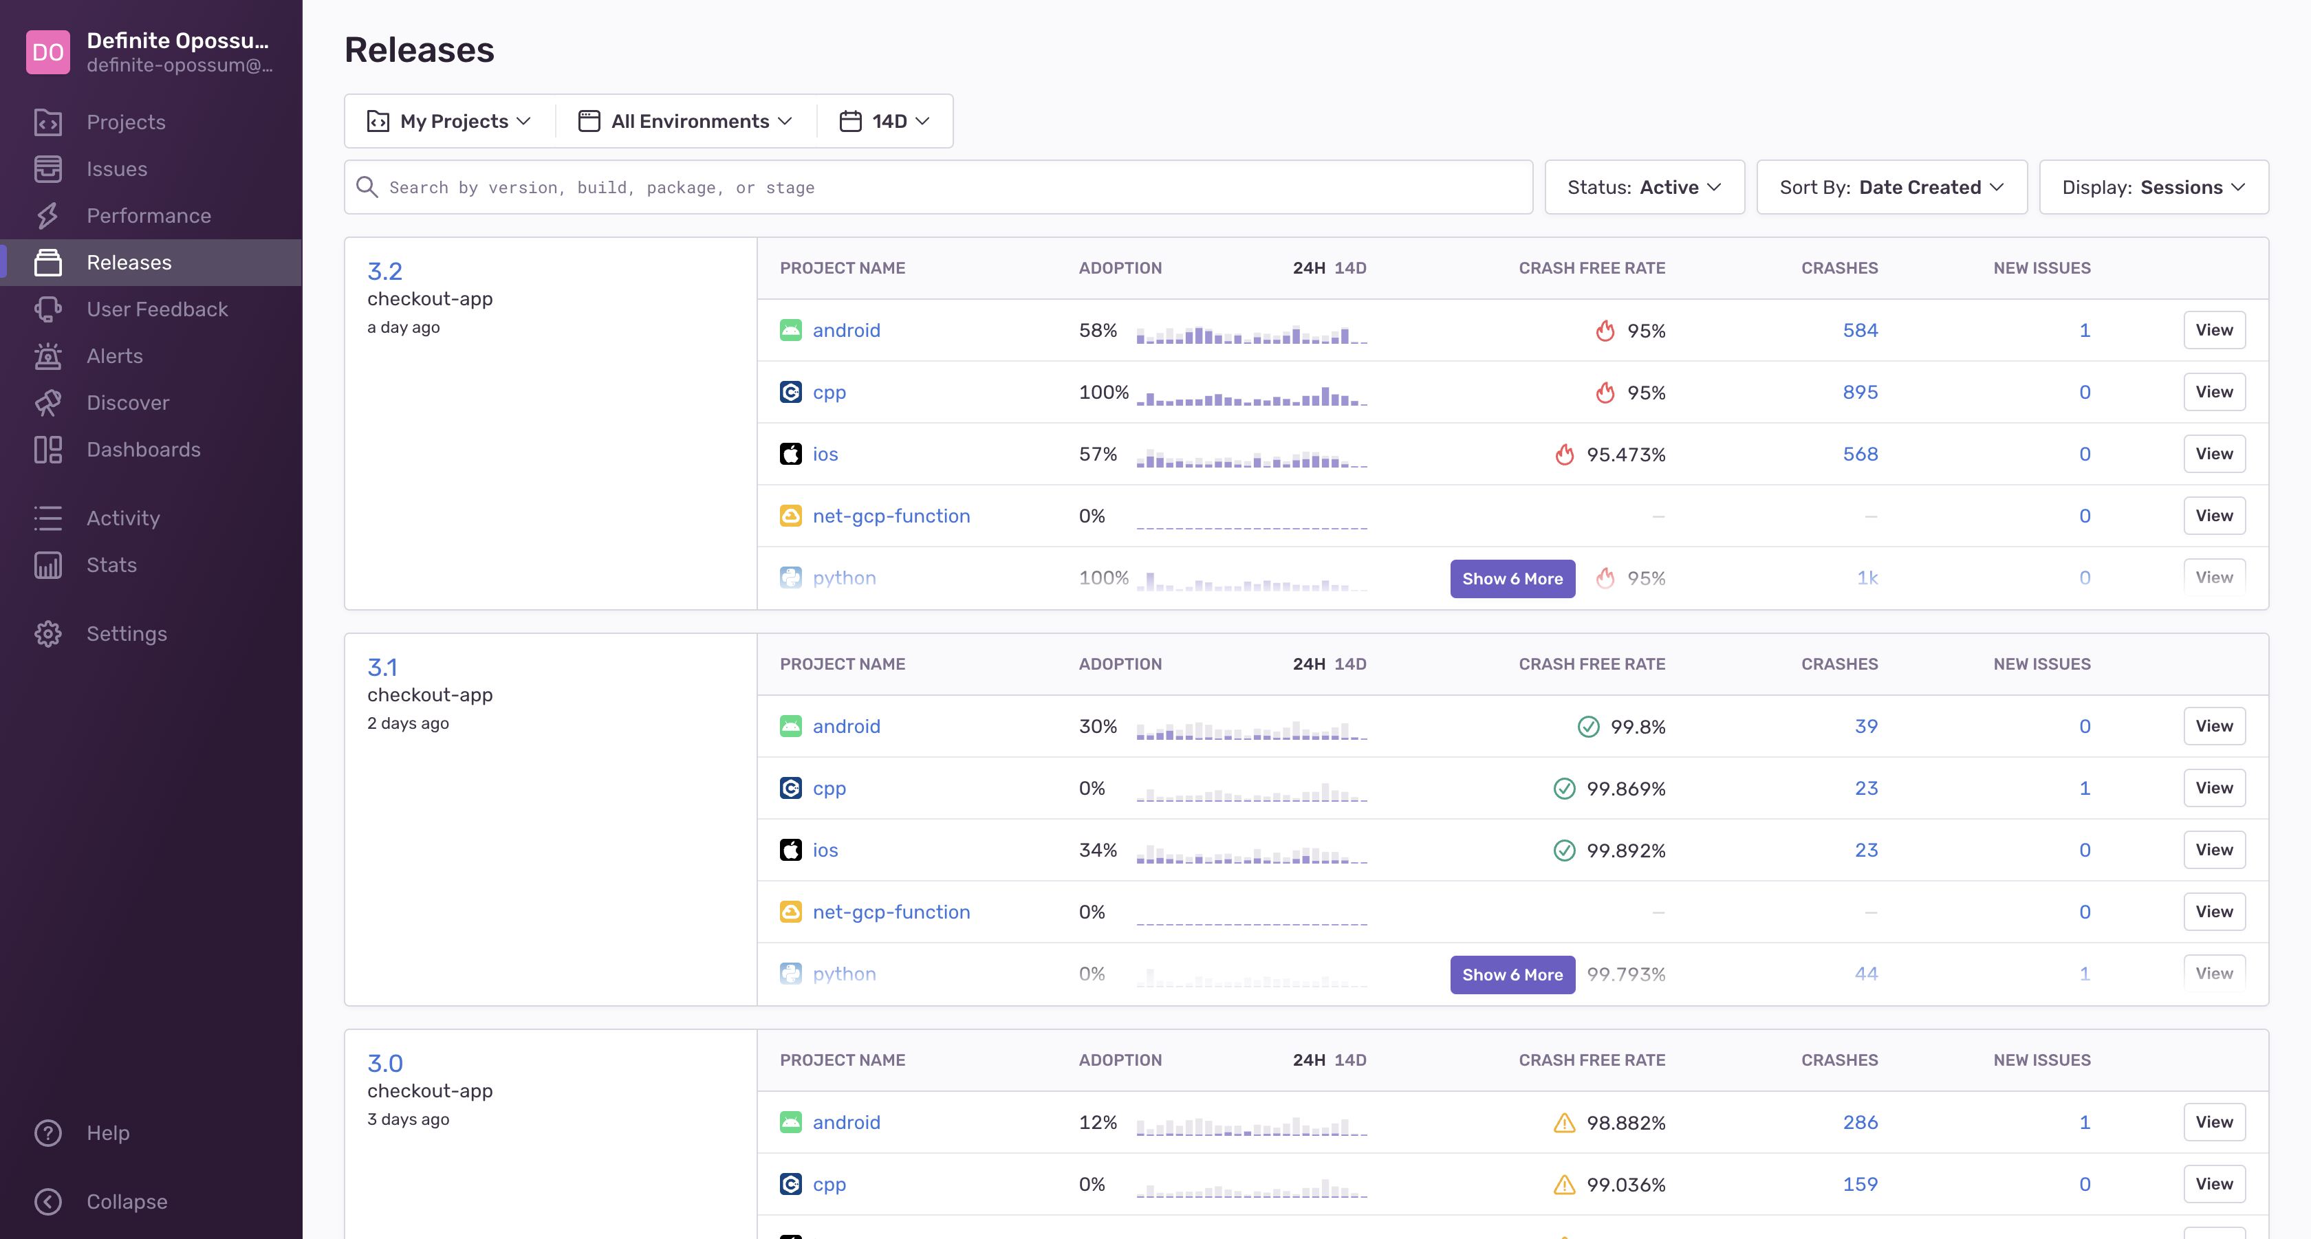The width and height of the screenshot is (2311, 1239).
Task: Switch adoption chart to 24H in release 3.2
Action: pos(1308,268)
